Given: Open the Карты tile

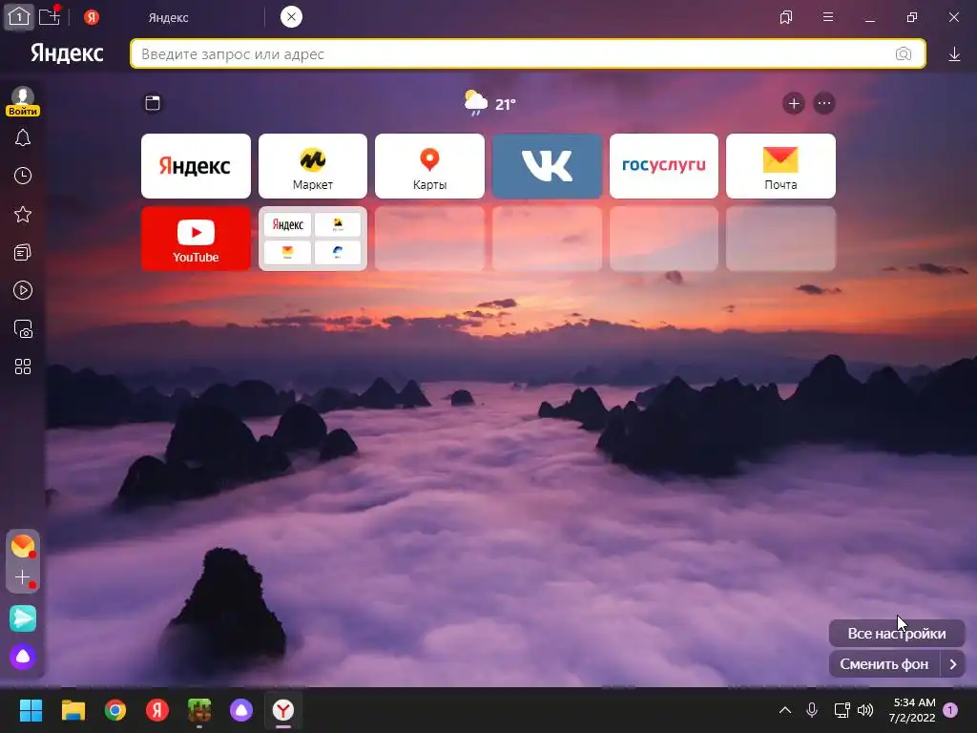Looking at the screenshot, I should click(x=429, y=166).
